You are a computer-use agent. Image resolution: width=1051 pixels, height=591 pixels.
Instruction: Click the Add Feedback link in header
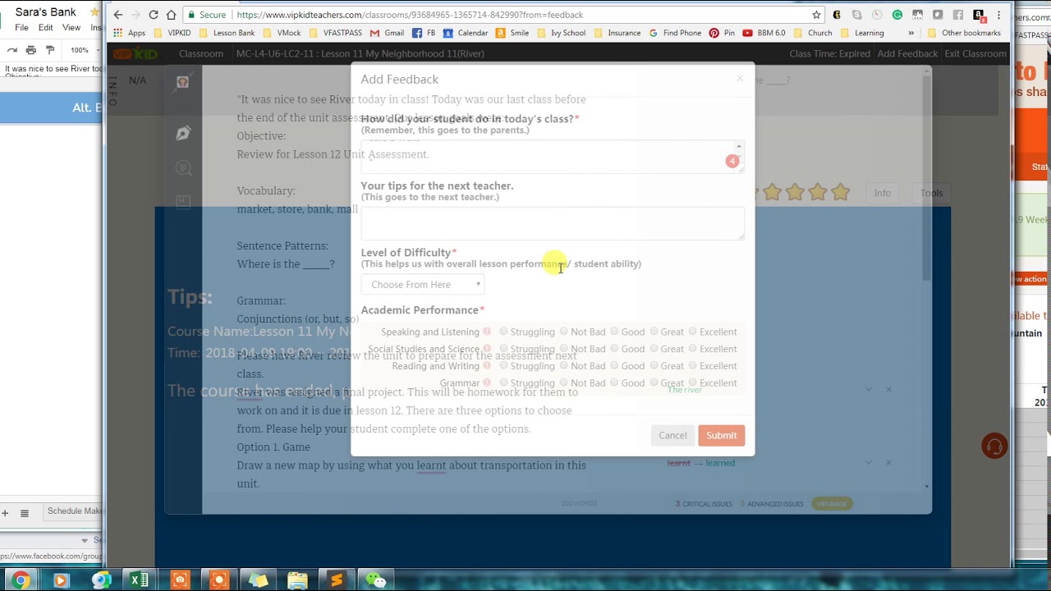[x=907, y=53]
